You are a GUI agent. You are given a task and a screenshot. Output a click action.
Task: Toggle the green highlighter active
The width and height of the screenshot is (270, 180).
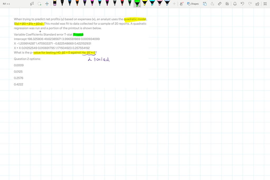[137, 3]
